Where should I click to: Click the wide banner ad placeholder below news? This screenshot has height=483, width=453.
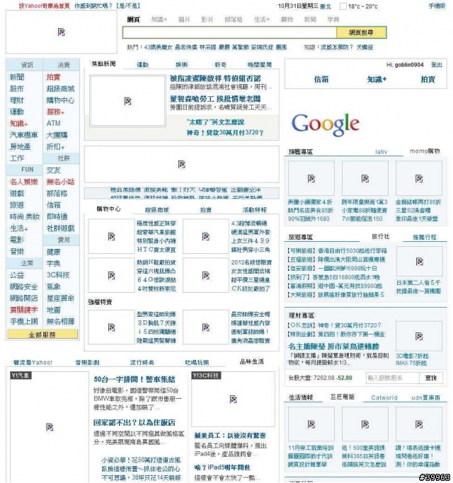coord(182,165)
